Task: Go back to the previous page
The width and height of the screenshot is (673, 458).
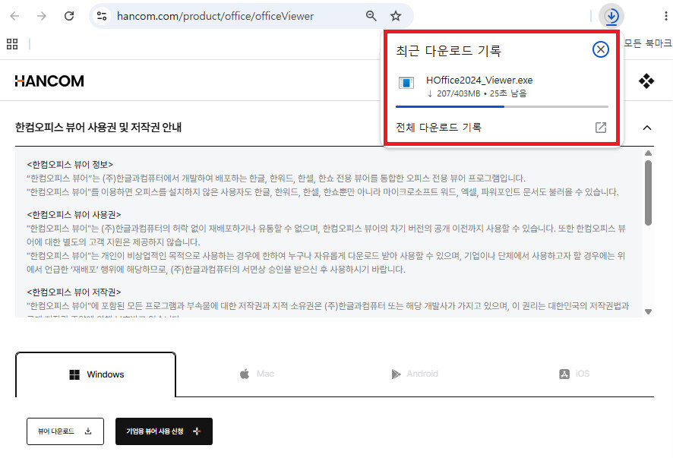Action: coord(14,16)
